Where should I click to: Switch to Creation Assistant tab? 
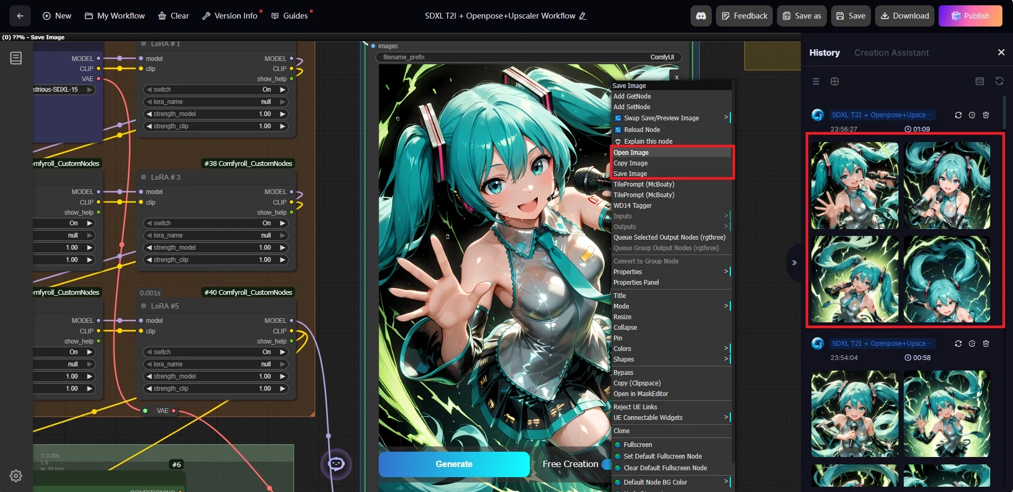(891, 52)
